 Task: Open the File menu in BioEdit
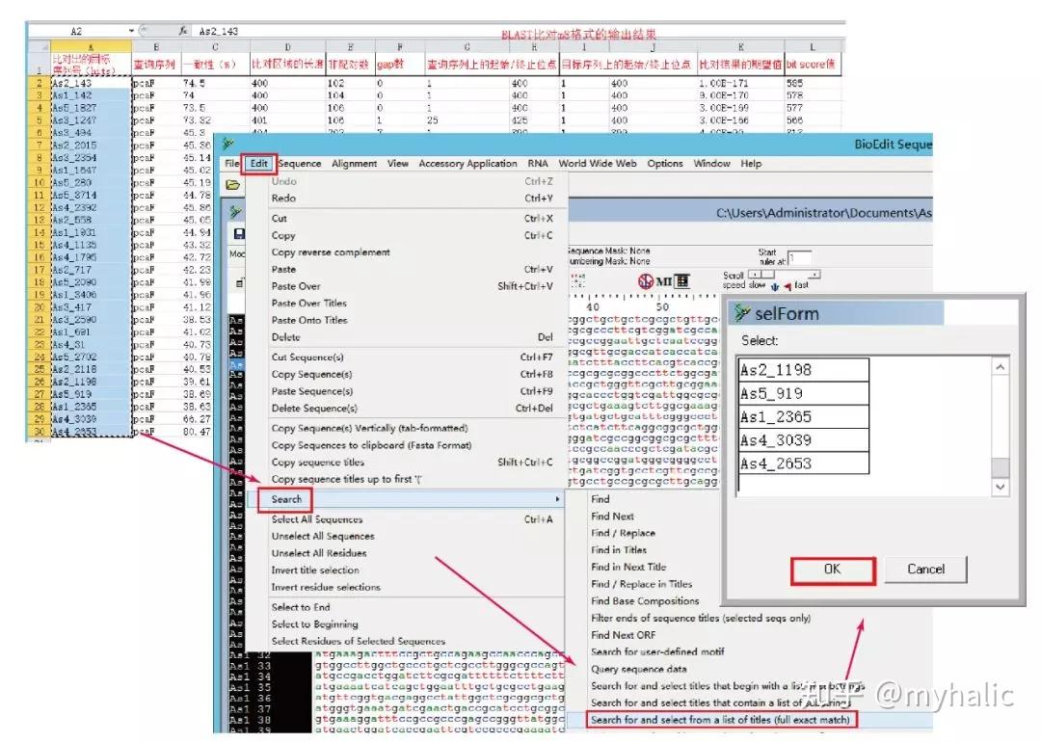pos(231,163)
